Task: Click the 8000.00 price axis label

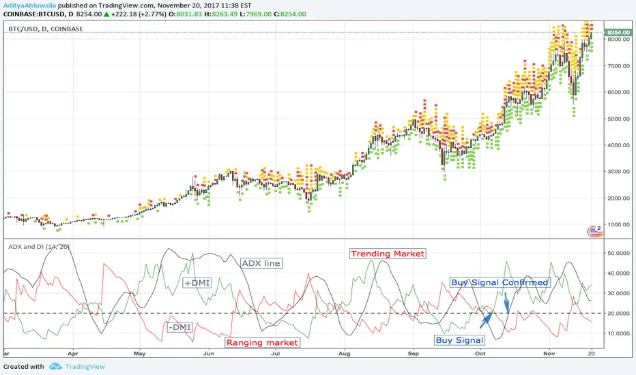Action: point(618,40)
